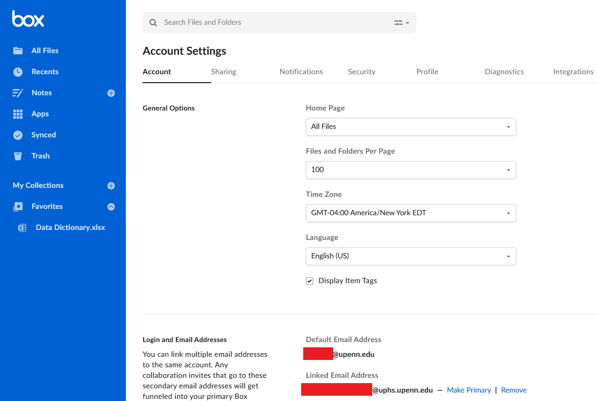
Task: Switch to the Profile tab
Action: pyautogui.click(x=427, y=72)
